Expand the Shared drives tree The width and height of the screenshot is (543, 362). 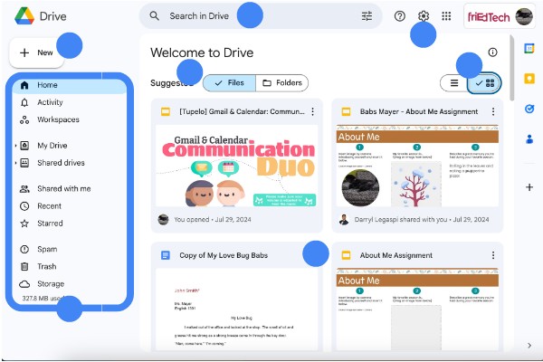[15, 163]
